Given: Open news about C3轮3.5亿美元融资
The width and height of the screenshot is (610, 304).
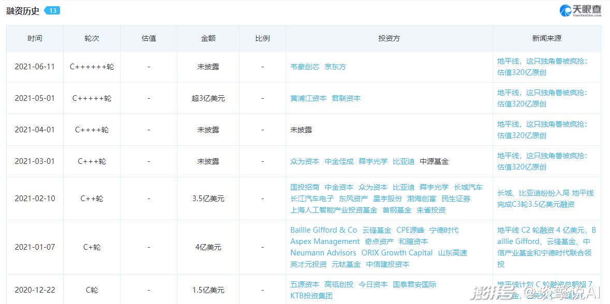Looking at the screenshot, I should 545,199.
